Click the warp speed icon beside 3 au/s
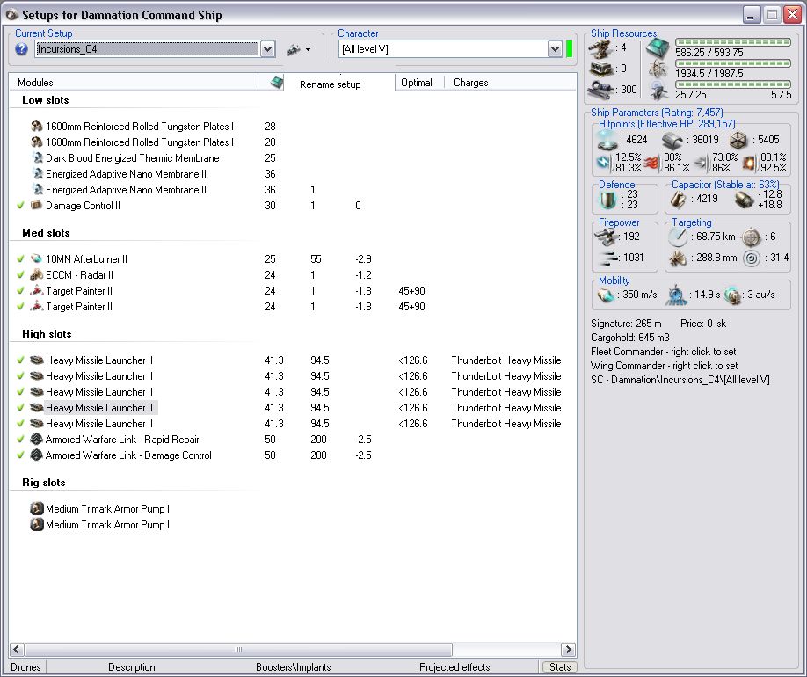This screenshot has height=677, width=807. click(732, 295)
